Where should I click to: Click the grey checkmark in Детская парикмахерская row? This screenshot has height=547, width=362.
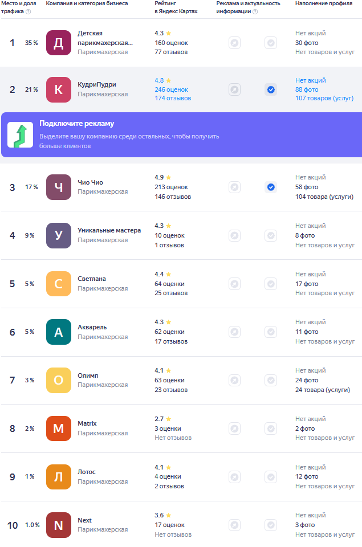click(271, 43)
